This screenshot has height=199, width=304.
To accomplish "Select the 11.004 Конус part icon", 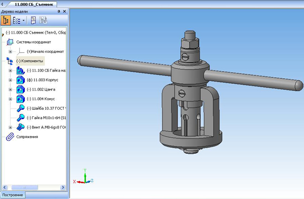I will coord(20,99).
